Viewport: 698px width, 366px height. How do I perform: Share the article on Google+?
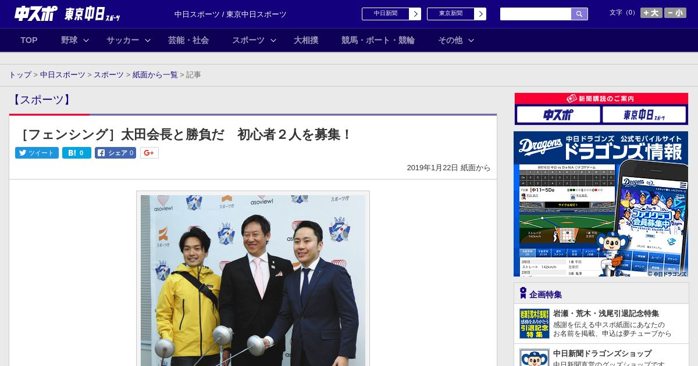(149, 153)
